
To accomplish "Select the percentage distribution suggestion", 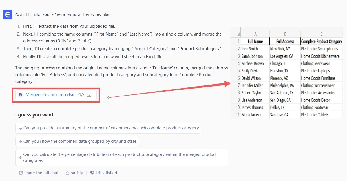I will (x=121, y=158).
